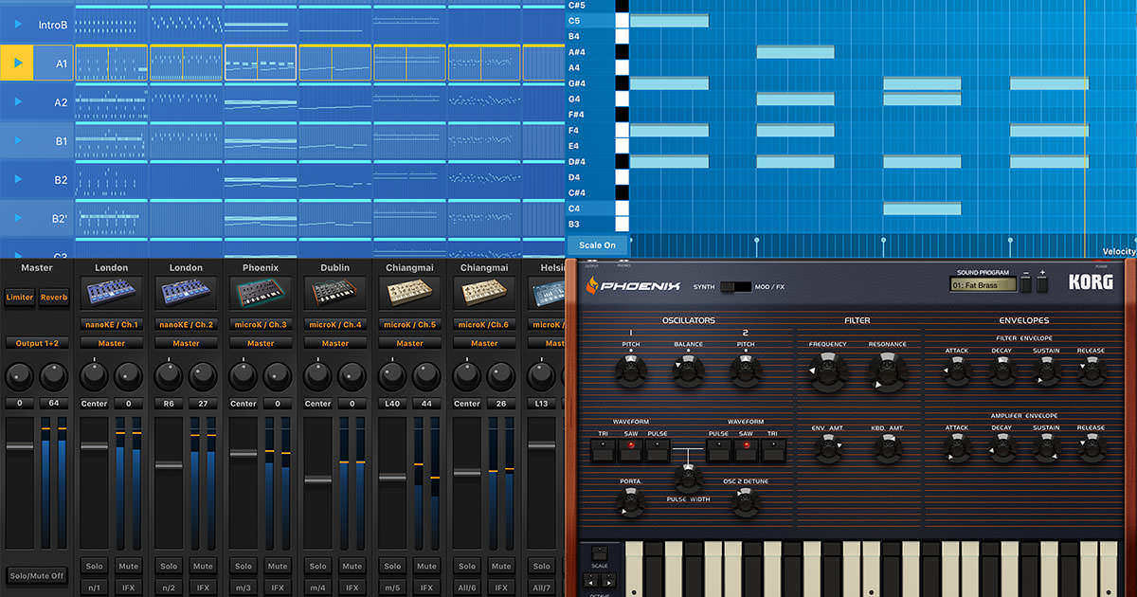Screen dimensions: 1137x597
Task: Enable the PULSE waveform for oscillator 1
Action: 657,451
